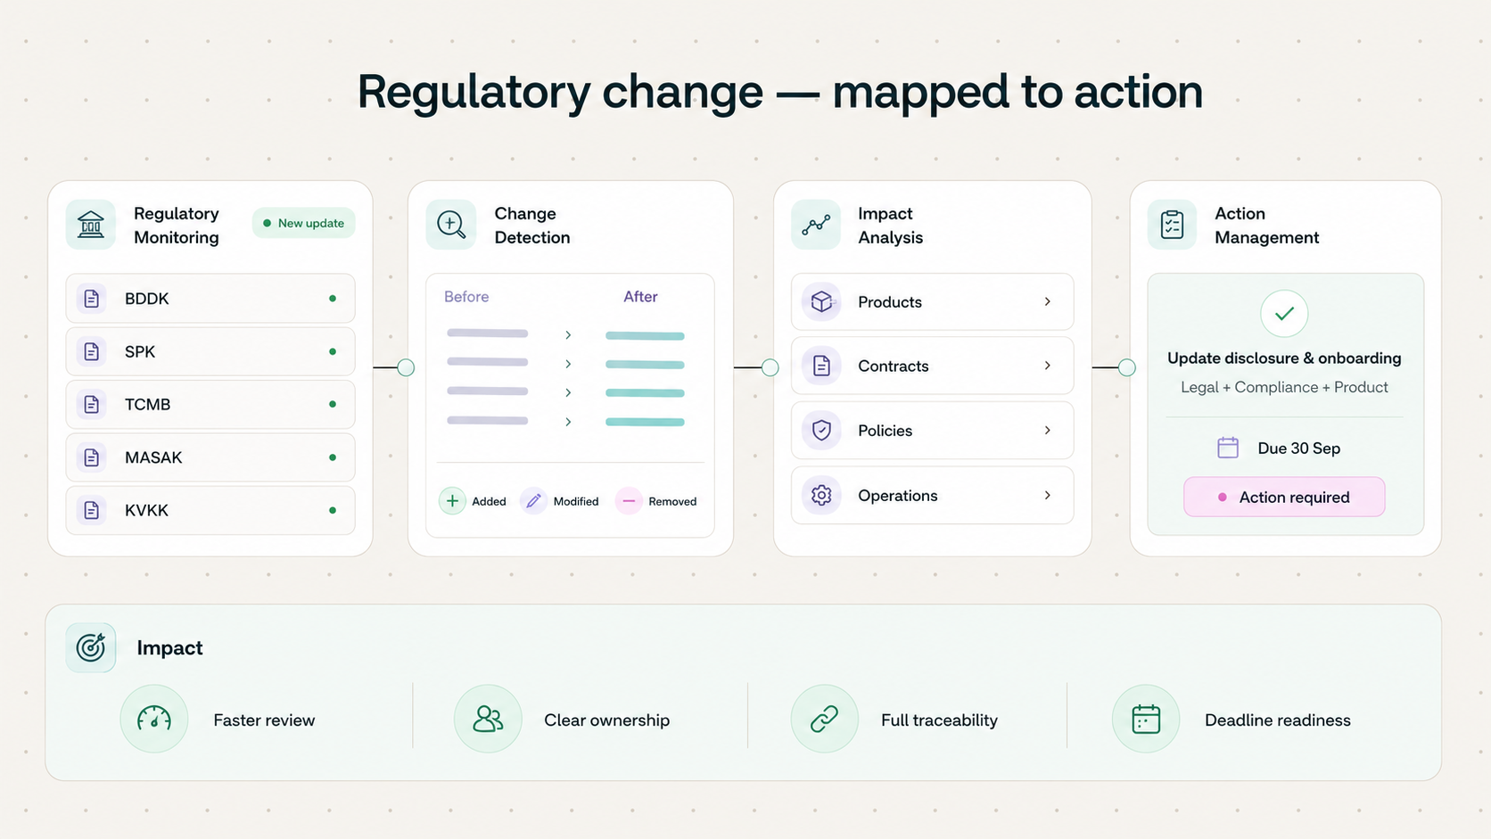Select the MASAK regulator row
The image size is (1491, 839).
210,457
